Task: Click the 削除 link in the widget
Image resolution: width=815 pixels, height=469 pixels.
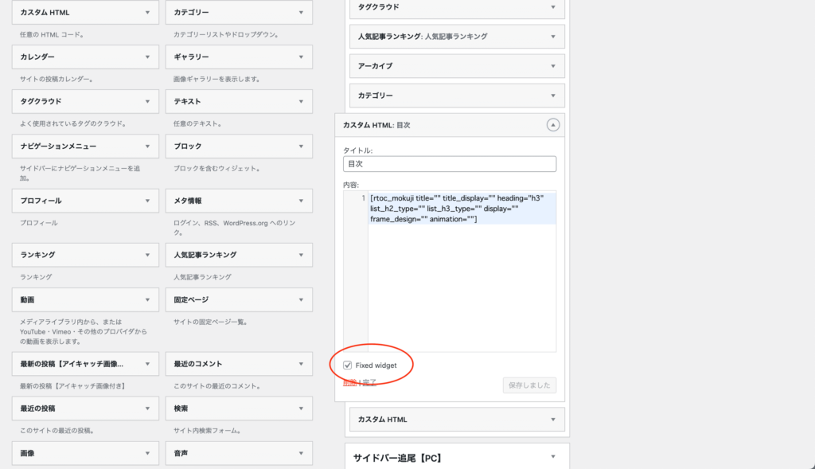Action: (349, 383)
